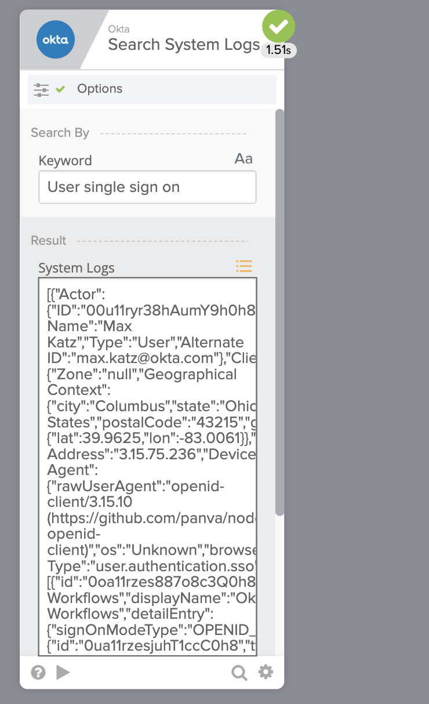This screenshot has height=704, width=429.
Task: Run the card with the play icon
Action: click(x=63, y=672)
